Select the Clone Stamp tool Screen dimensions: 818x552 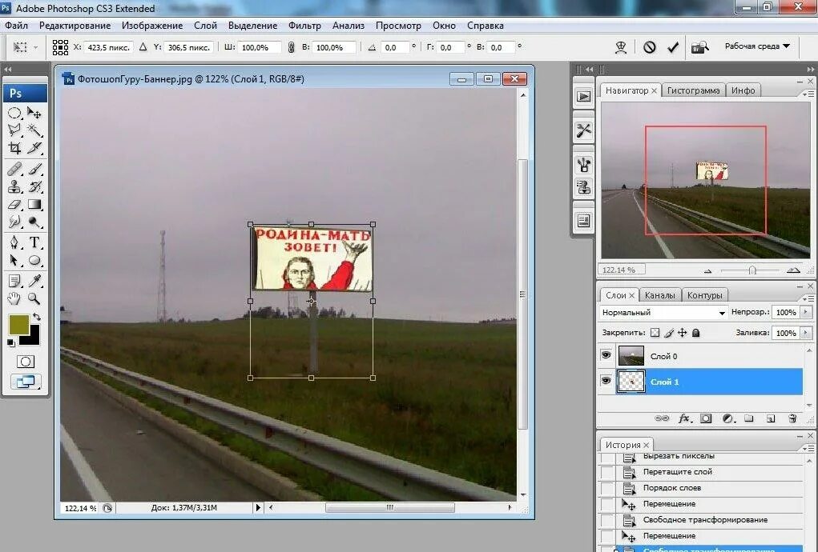14,186
